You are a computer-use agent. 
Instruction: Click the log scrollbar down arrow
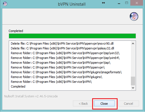coord(133,88)
